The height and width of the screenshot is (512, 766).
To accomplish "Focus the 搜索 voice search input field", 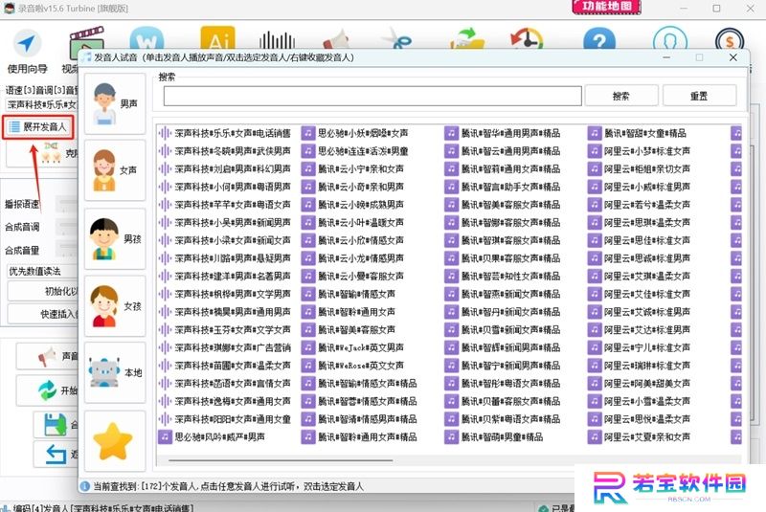I will click(372, 96).
